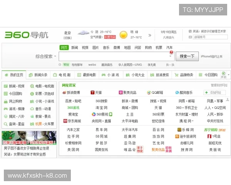Open the 男子因不喜欢女子相貌停止性侵 headline
The width and height of the screenshot is (231, 185).
pos(27,148)
